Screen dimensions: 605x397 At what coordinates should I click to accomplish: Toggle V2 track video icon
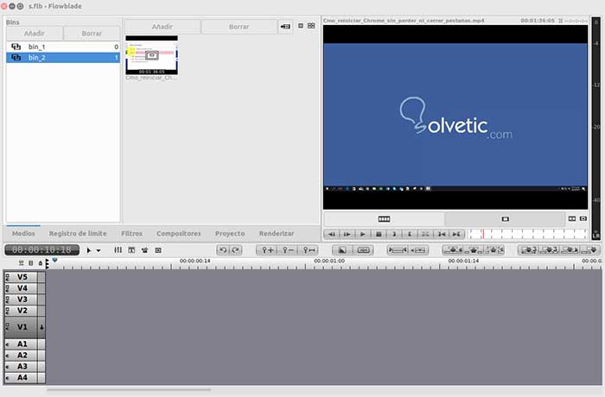tap(7, 311)
